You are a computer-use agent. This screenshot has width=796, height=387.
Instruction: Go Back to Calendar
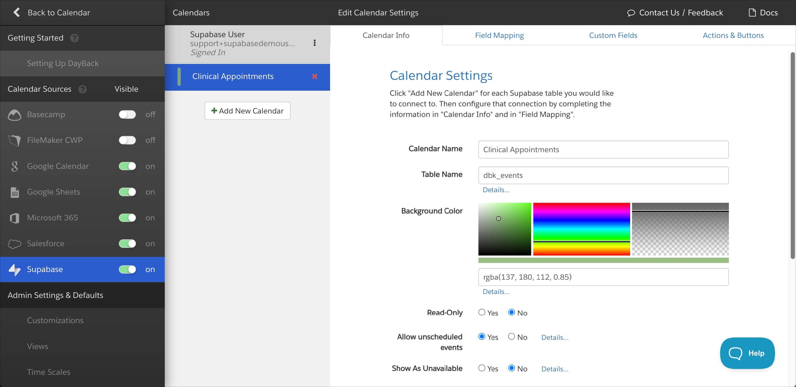click(x=51, y=12)
